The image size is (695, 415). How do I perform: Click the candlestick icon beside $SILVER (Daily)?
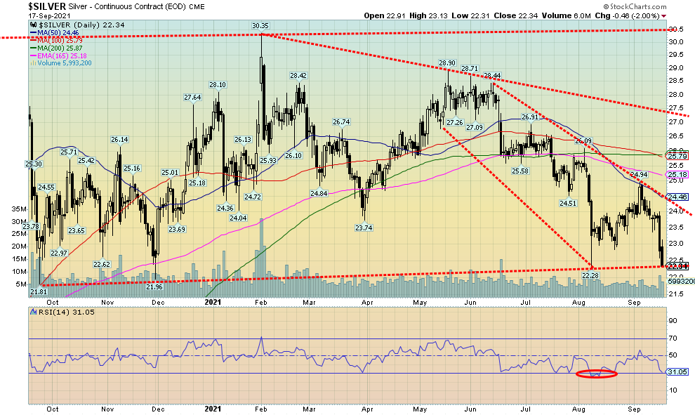(x=32, y=25)
